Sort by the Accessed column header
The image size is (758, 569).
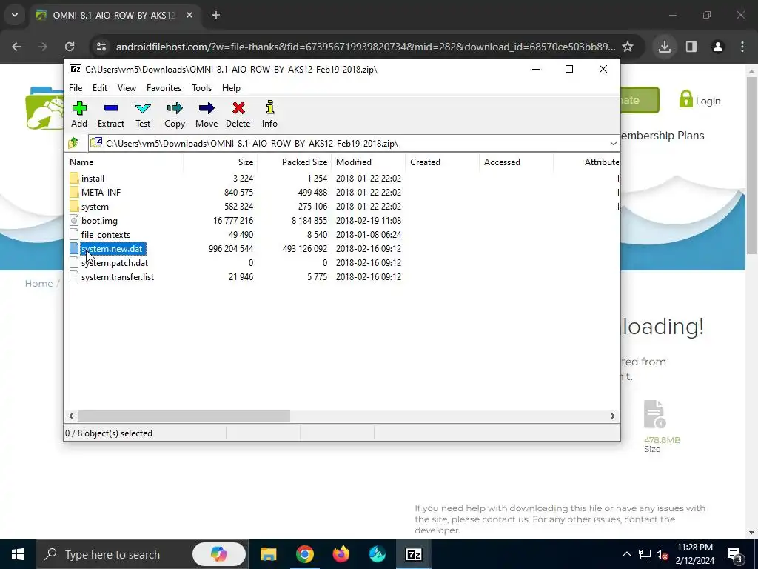tap(517, 162)
